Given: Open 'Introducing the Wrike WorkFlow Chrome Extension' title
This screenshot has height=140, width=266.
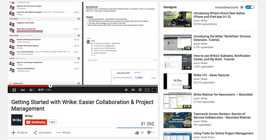Looking at the screenshot, I should coord(222,38).
